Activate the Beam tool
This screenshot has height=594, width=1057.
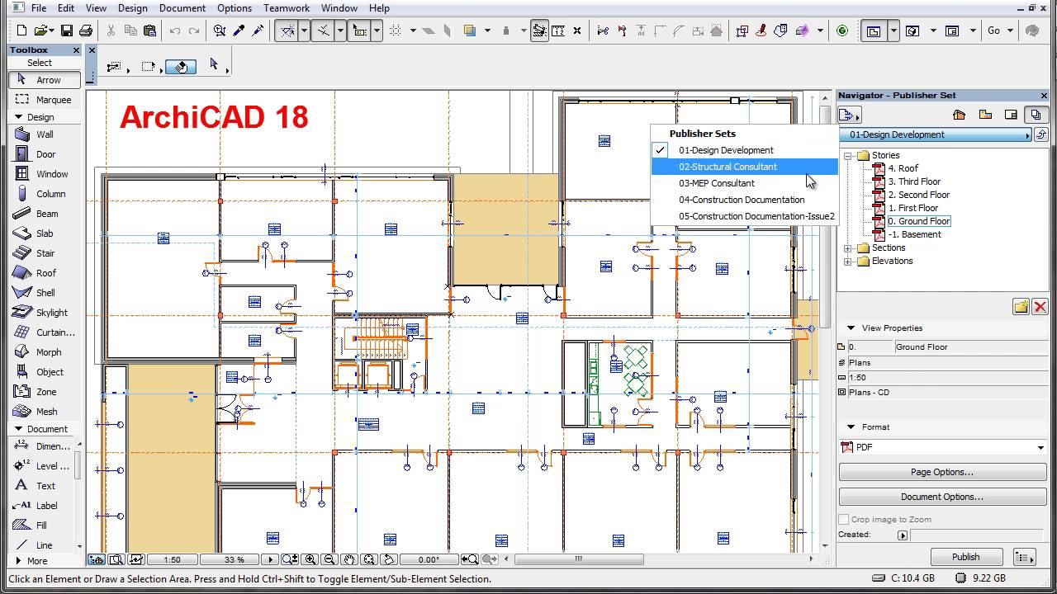tap(45, 214)
